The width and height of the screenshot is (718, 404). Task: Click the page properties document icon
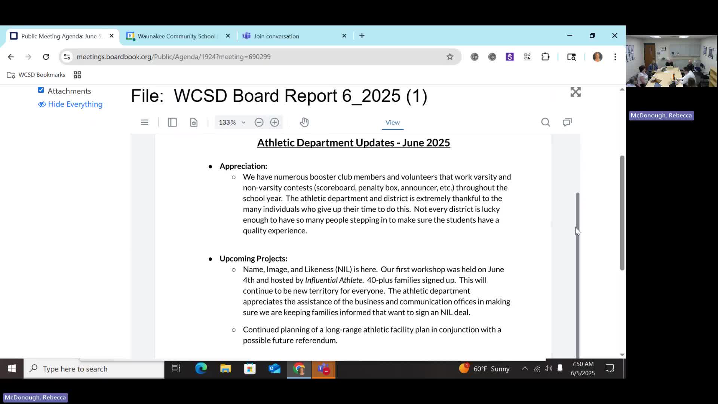194,122
